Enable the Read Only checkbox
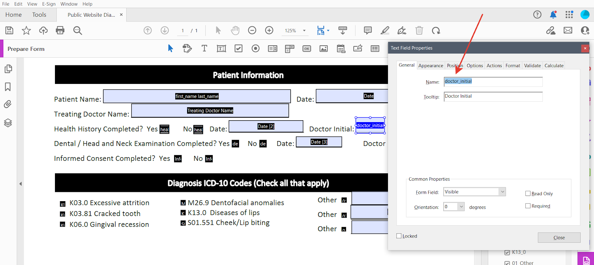Image resolution: width=594 pixels, height=265 pixels. [528, 193]
